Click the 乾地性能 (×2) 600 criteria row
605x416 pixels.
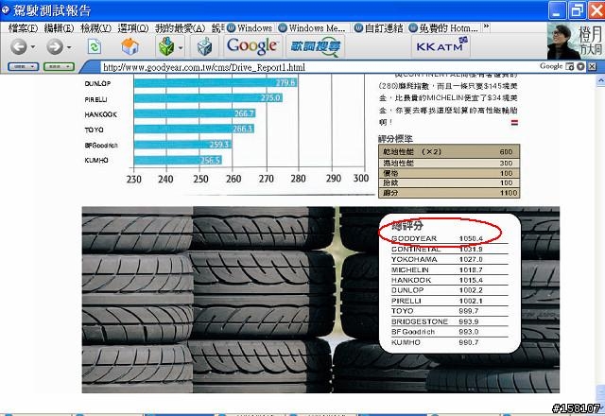coord(449,151)
